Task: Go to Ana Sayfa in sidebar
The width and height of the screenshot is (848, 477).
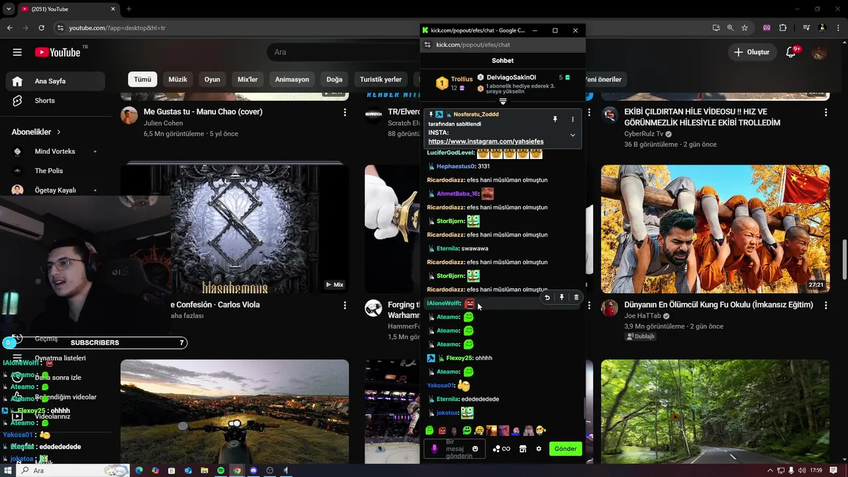Action: [56, 81]
